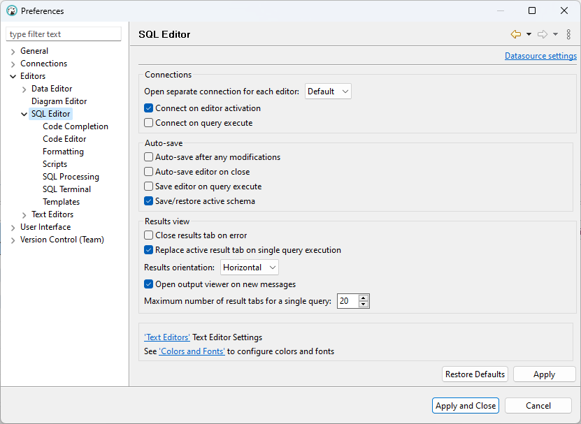
Task: Enable Close results tab on error
Action: click(x=147, y=235)
